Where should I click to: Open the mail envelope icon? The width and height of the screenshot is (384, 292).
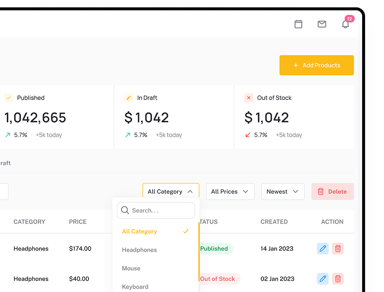[322, 24]
